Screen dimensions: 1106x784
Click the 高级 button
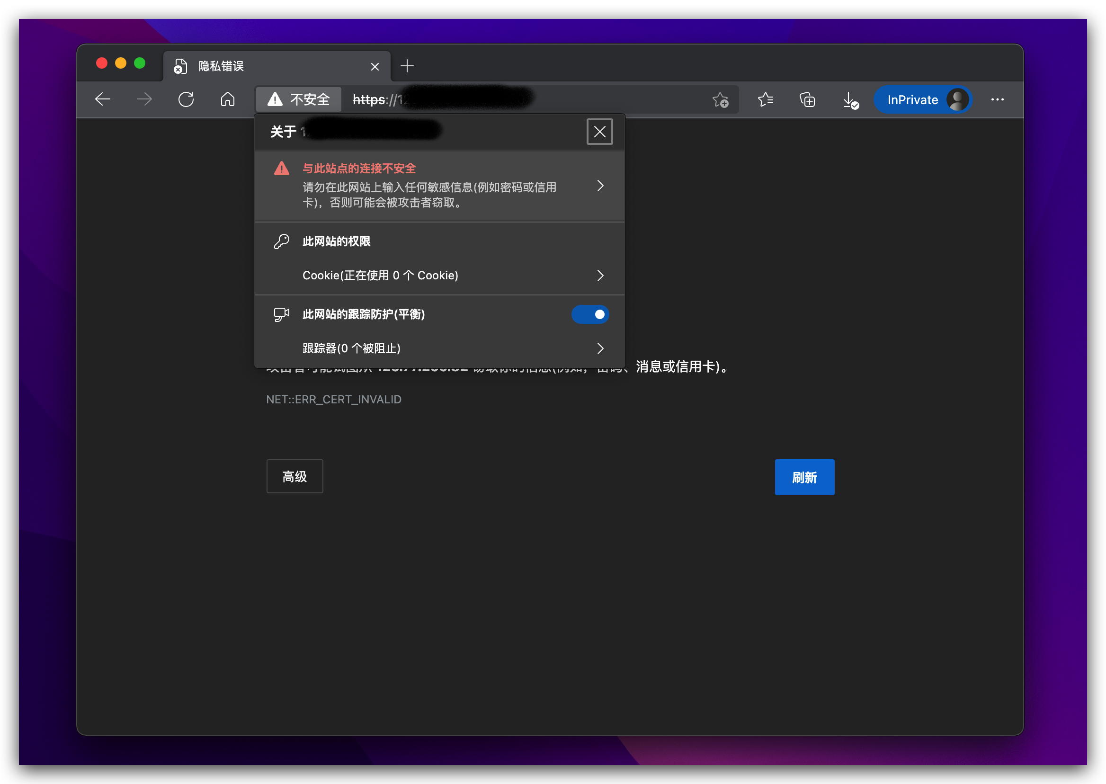point(294,476)
